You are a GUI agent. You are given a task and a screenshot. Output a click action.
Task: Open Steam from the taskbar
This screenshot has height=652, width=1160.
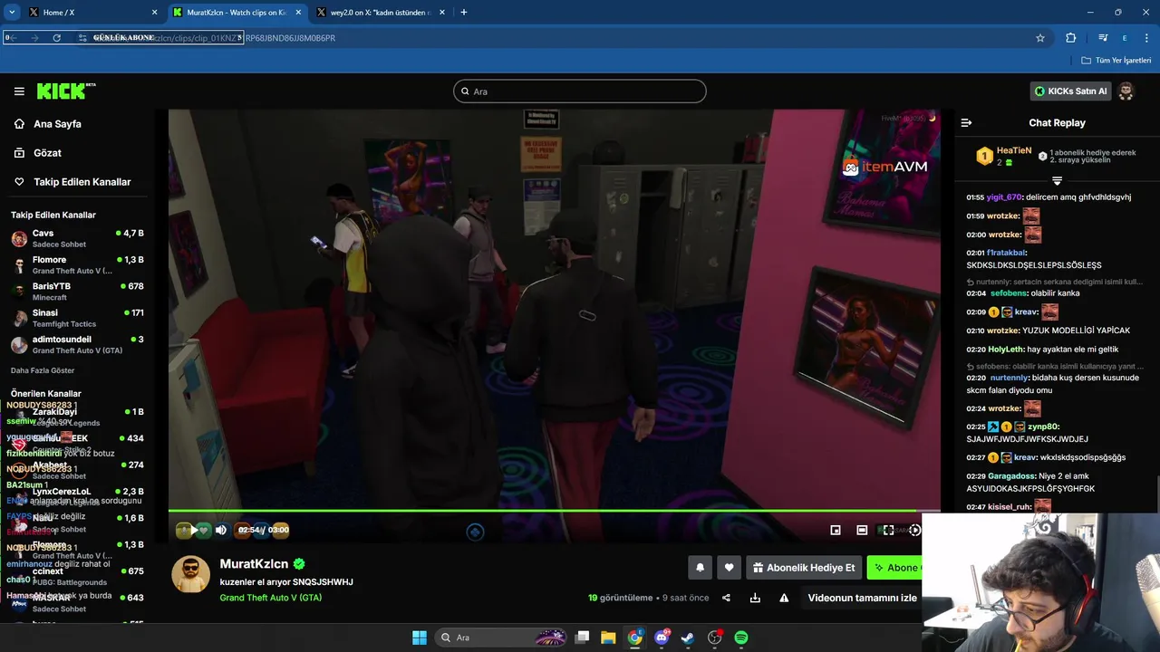click(688, 638)
